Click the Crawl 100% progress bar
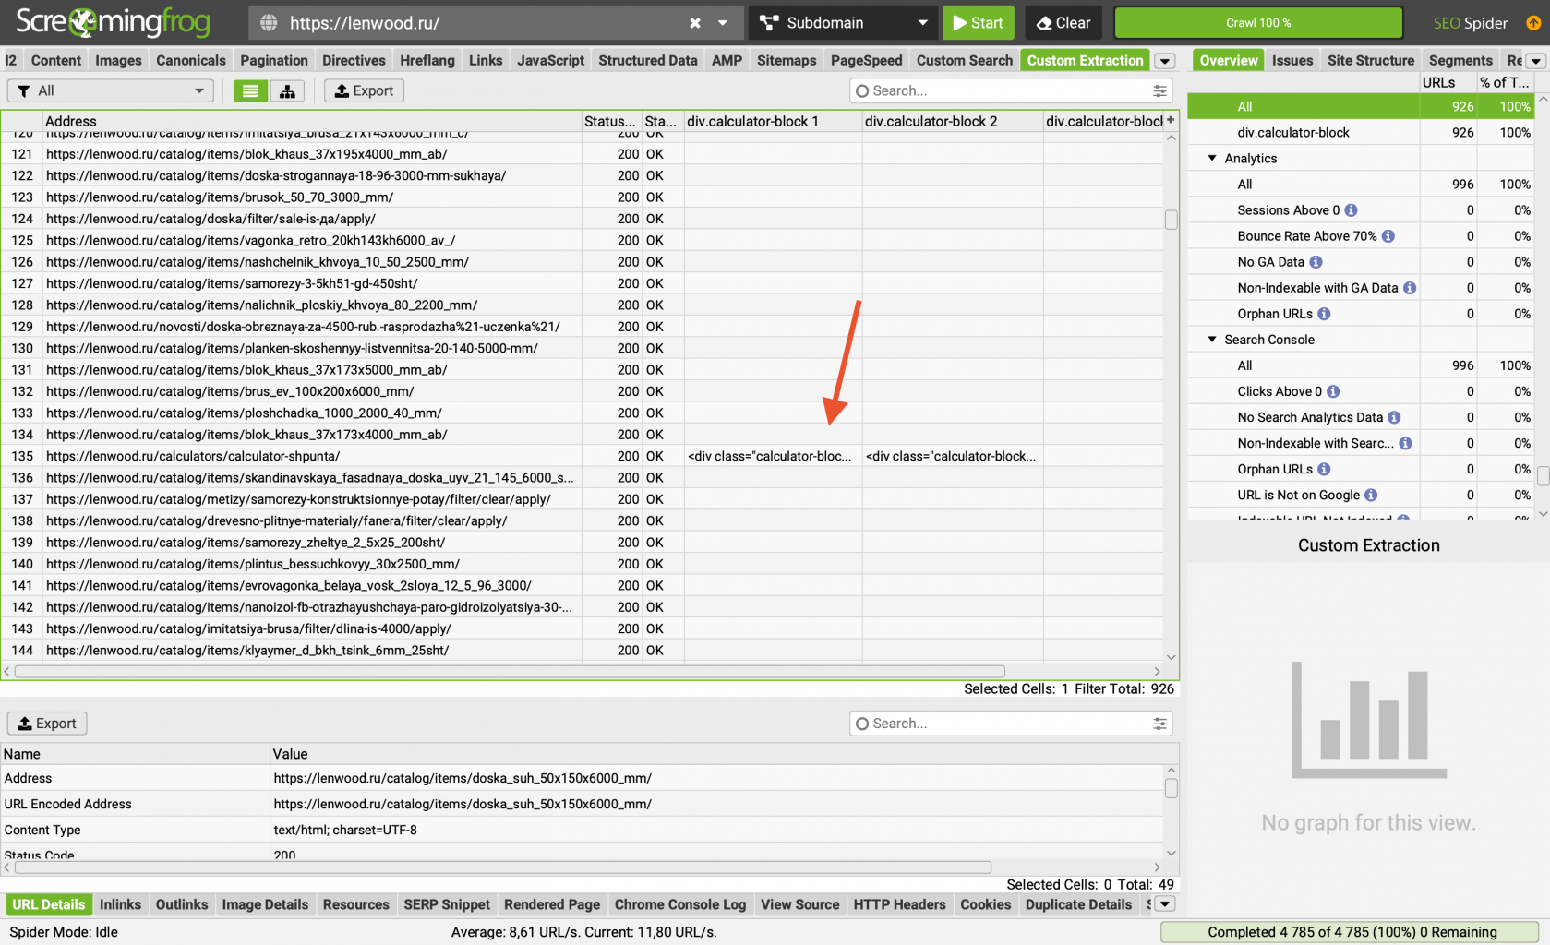Screen dimensions: 1550x945 tap(1258, 23)
